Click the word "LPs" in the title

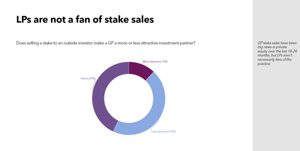pyautogui.click(x=24, y=20)
